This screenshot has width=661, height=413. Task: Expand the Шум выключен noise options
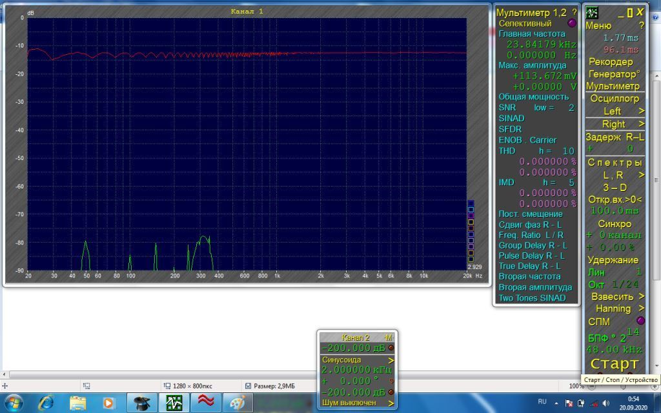(x=391, y=403)
